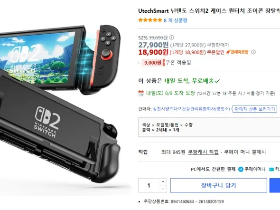Click the 판매자 상품 보러가기 button
The image size is (280, 210).
coord(255,109)
